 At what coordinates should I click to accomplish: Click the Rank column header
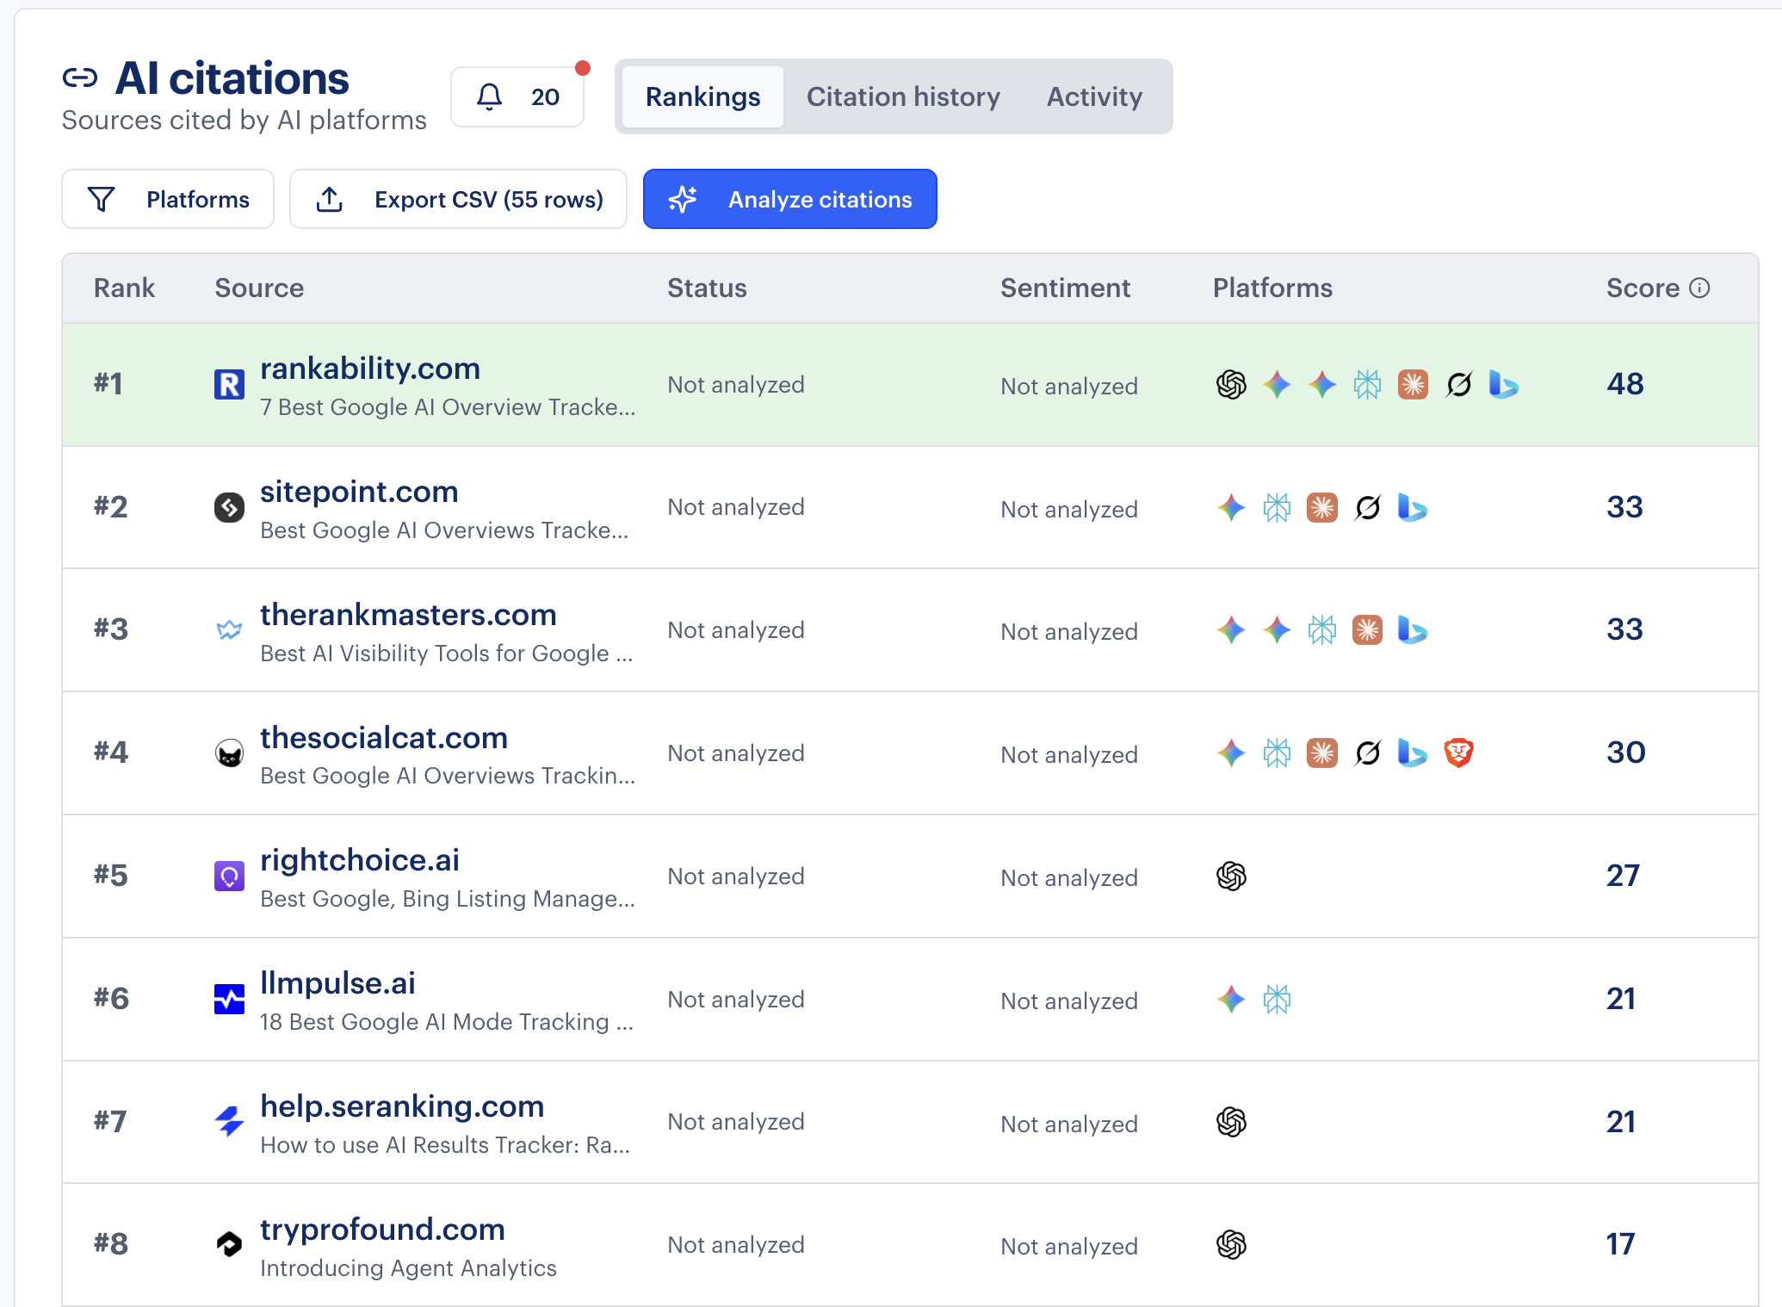(x=124, y=288)
